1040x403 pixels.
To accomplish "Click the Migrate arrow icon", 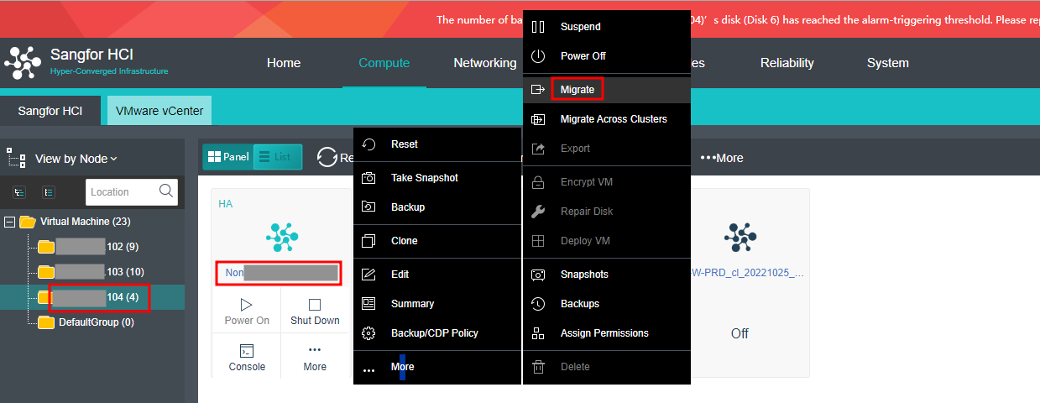I will [538, 90].
